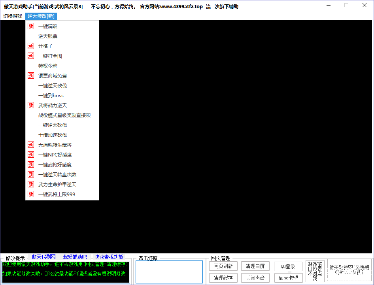Click the 新 icon beside 开格子

click(31, 46)
